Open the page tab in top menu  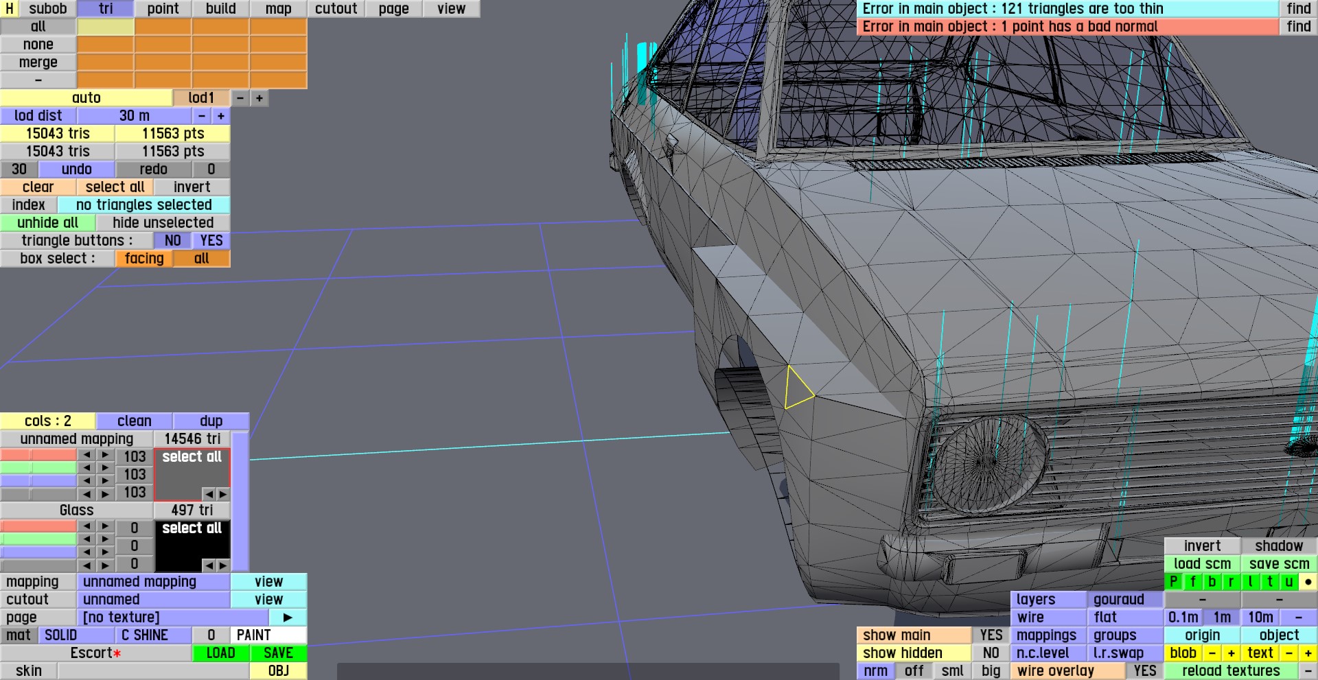pyautogui.click(x=394, y=9)
